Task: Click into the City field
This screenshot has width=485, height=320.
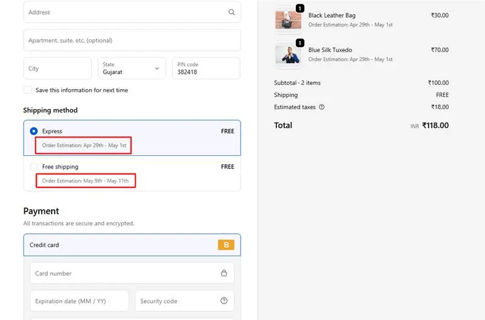Action: (x=58, y=68)
